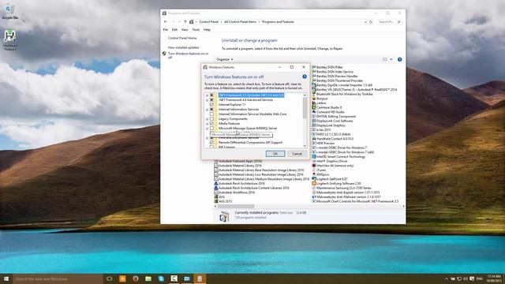The width and height of the screenshot is (505, 284).
Task: Expand Media Features tree node
Action: pyautogui.click(x=207, y=124)
